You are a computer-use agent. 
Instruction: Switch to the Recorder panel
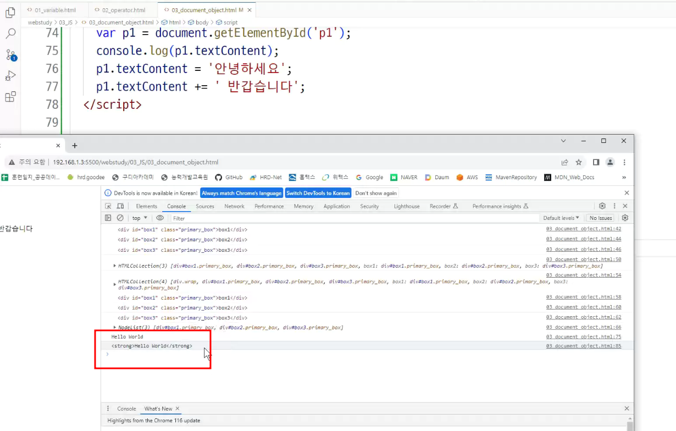(x=444, y=206)
